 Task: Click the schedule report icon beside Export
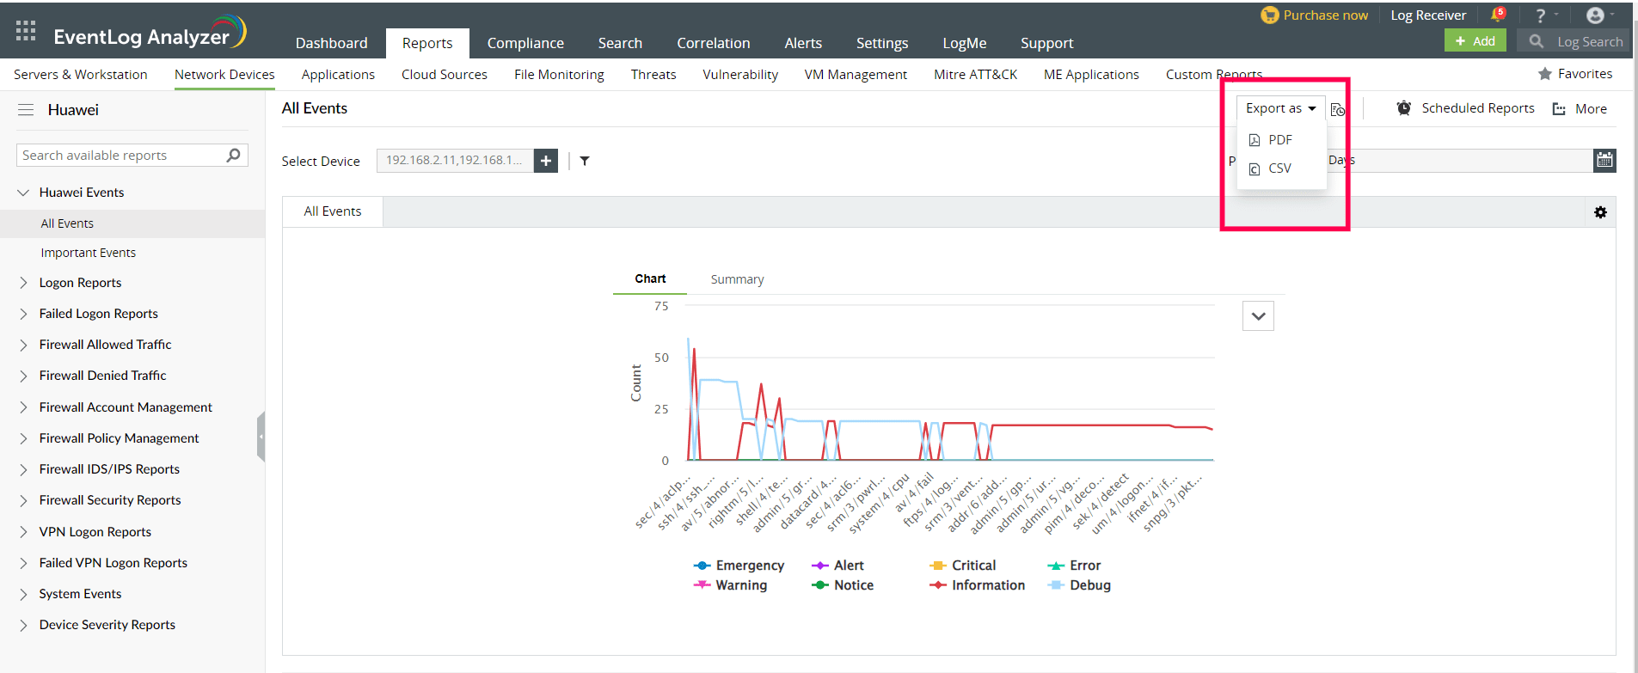[1338, 109]
